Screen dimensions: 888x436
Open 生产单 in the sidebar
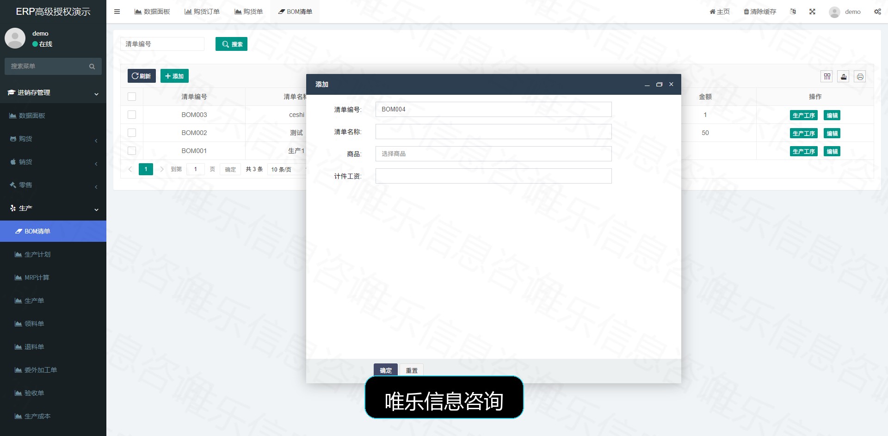pyautogui.click(x=53, y=301)
